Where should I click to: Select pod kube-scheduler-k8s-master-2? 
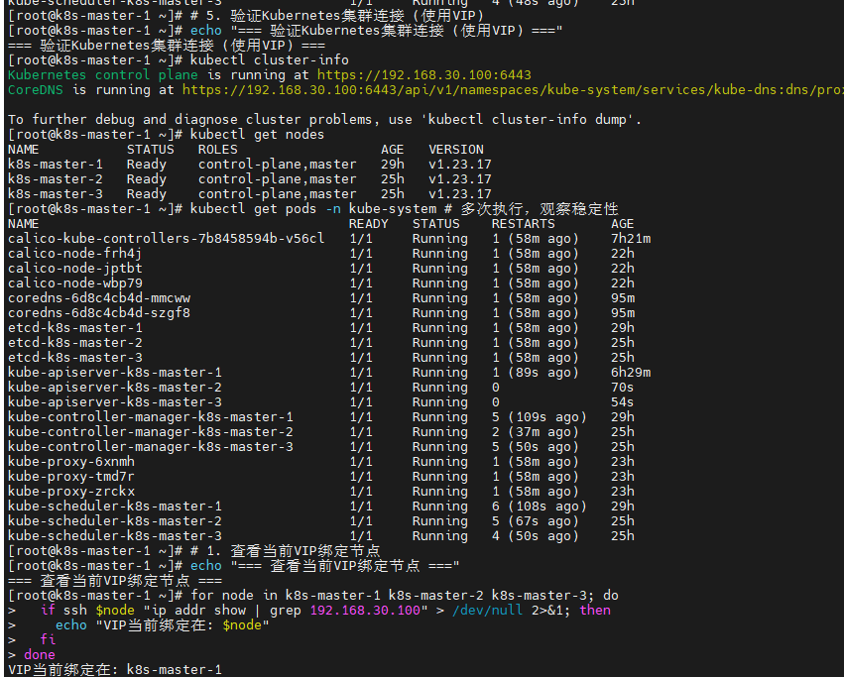(x=115, y=521)
